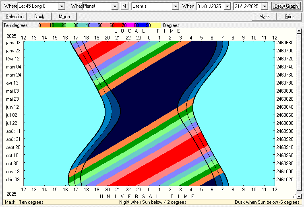Click the Grids button
This screenshot has height=207, width=304.
(289, 17)
